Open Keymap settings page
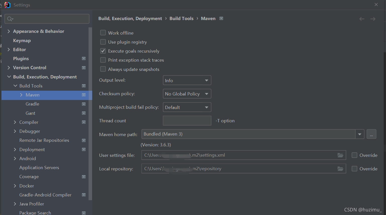386x215 pixels. click(22, 40)
